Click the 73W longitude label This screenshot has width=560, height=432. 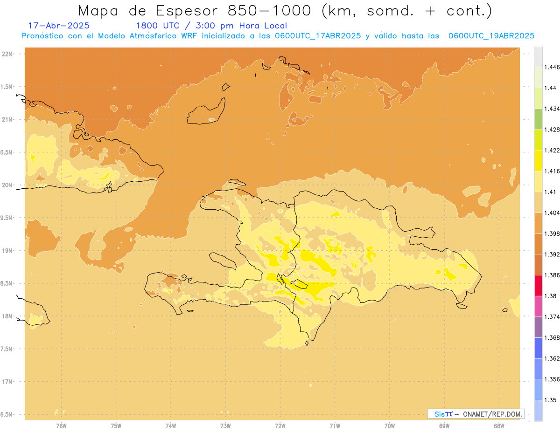[225, 425]
